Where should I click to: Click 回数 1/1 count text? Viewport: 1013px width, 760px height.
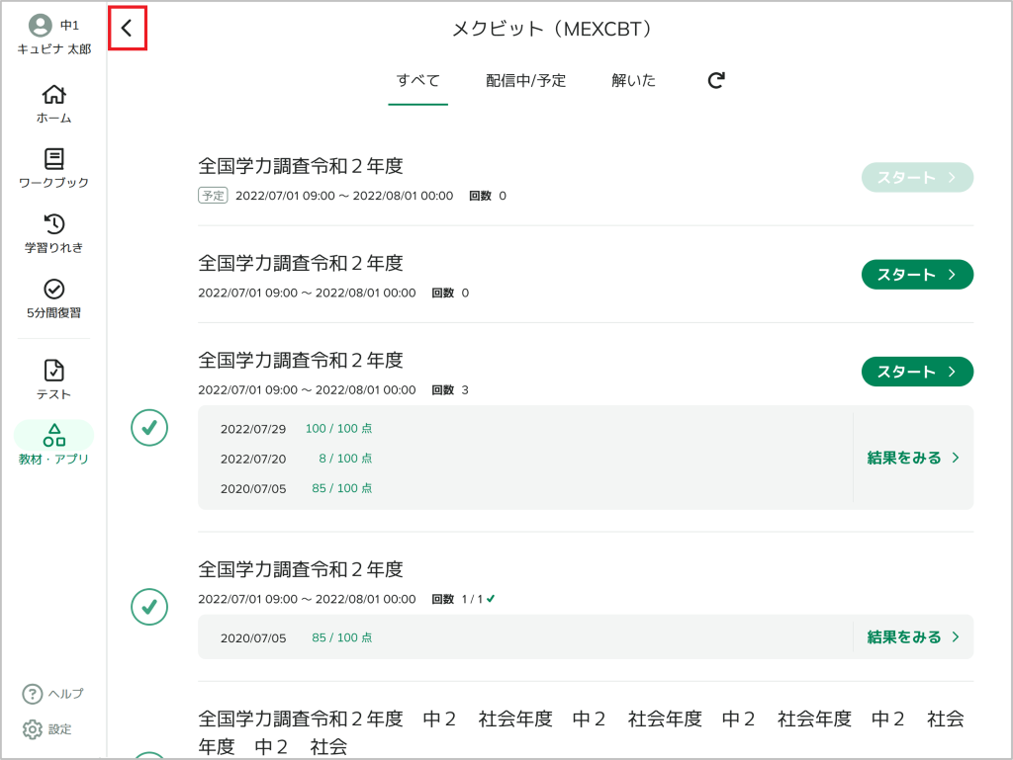(463, 599)
